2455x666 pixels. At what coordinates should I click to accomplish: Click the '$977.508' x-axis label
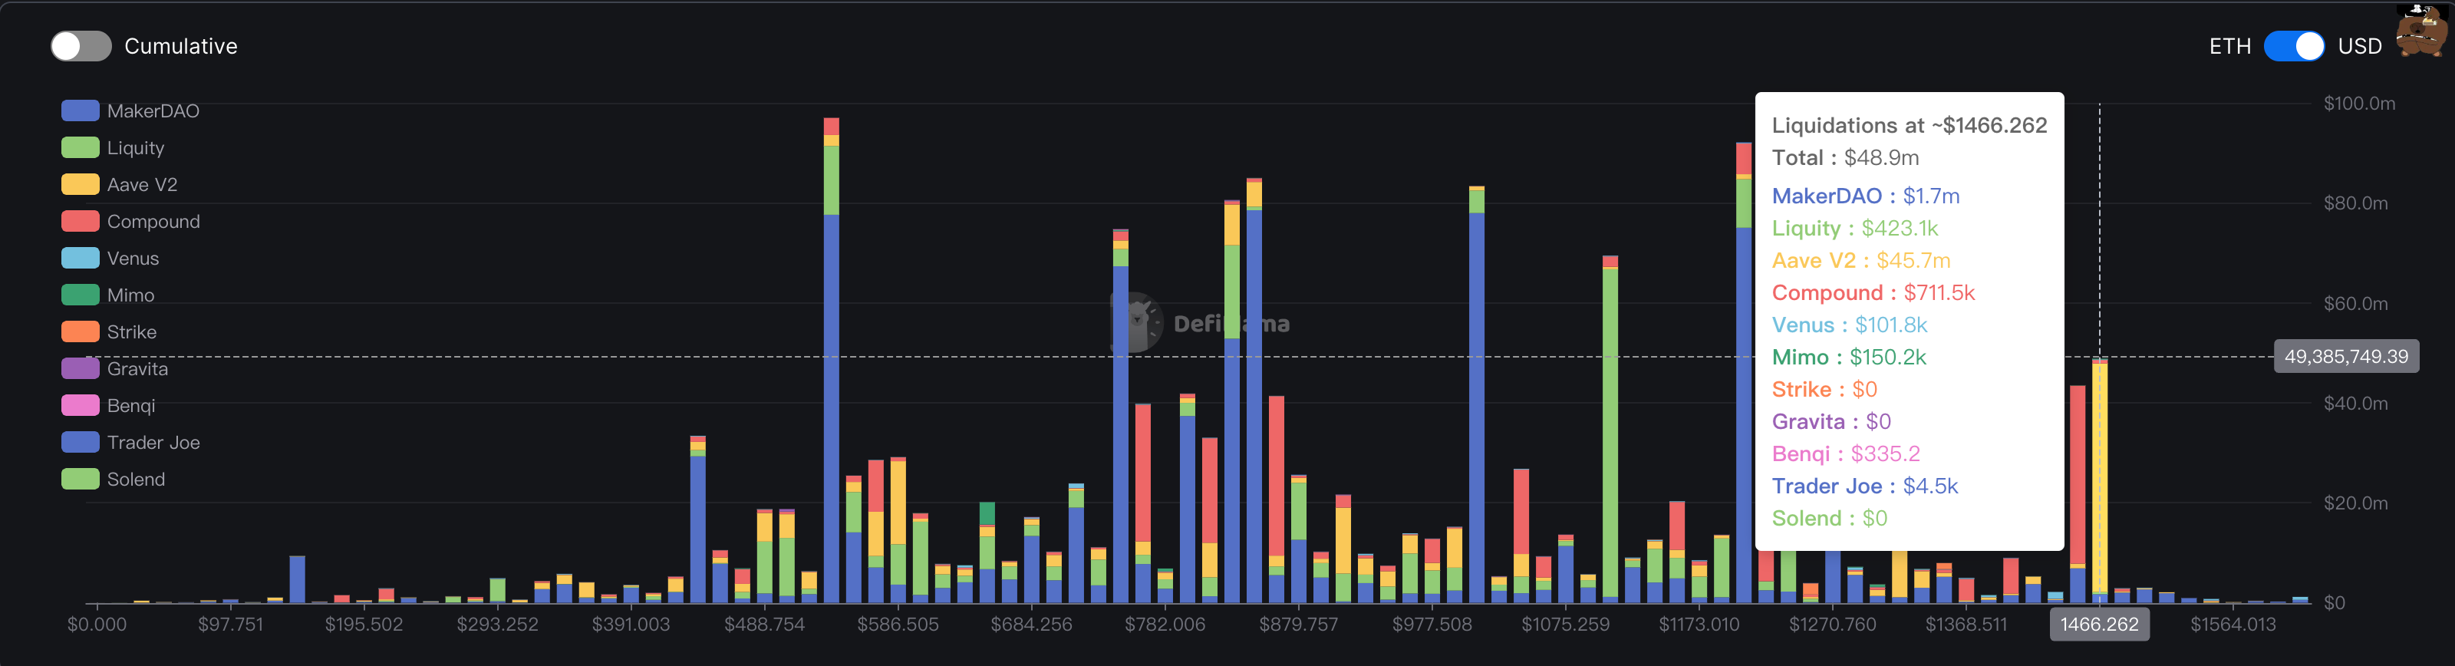point(1432,624)
